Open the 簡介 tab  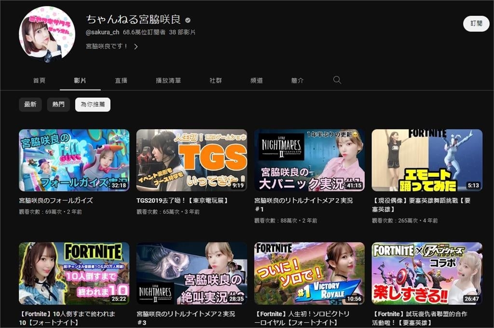tap(297, 81)
